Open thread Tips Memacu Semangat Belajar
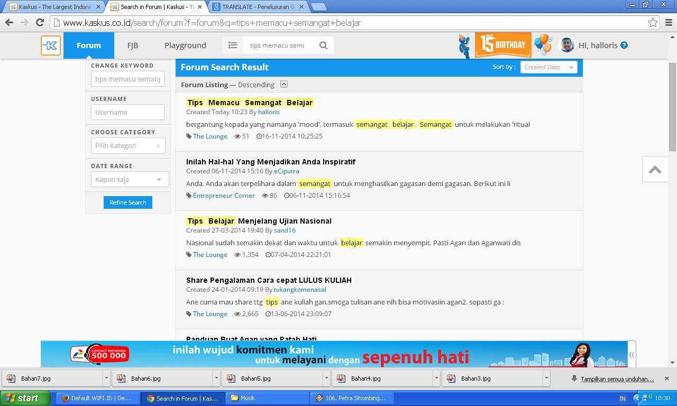 (x=250, y=103)
